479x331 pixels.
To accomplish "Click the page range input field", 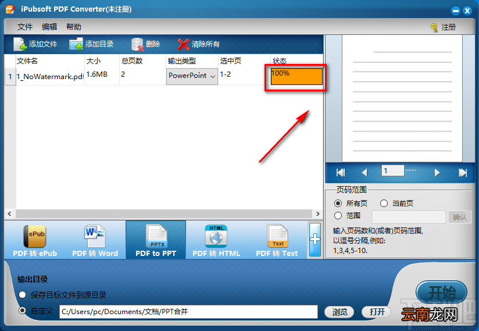I will click(409, 217).
